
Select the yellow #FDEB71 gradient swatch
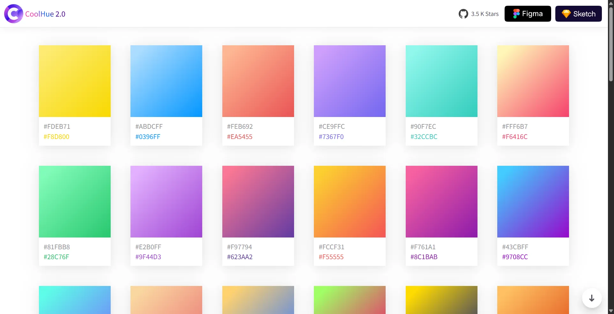(75, 81)
